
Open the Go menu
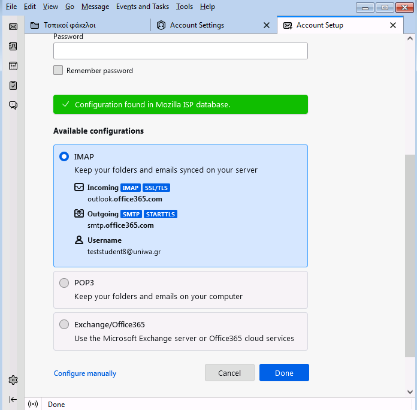pyautogui.click(x=69, y=7)
